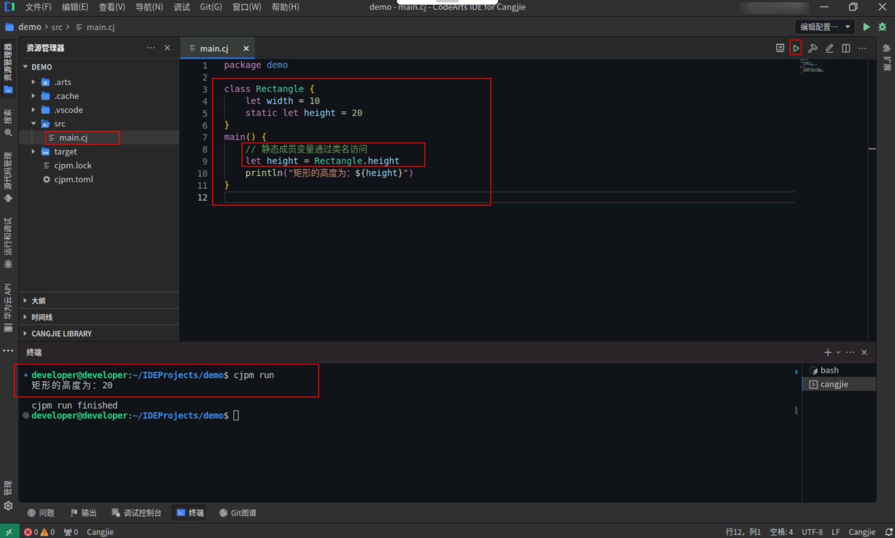Open the Explorer activity bar icon
895x538 pixels.
8,68
